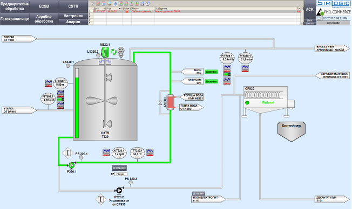Click the HE921 heat exchanger valve symbol
This screenshot has width=352, height=209.
click(x=160, y=103)
